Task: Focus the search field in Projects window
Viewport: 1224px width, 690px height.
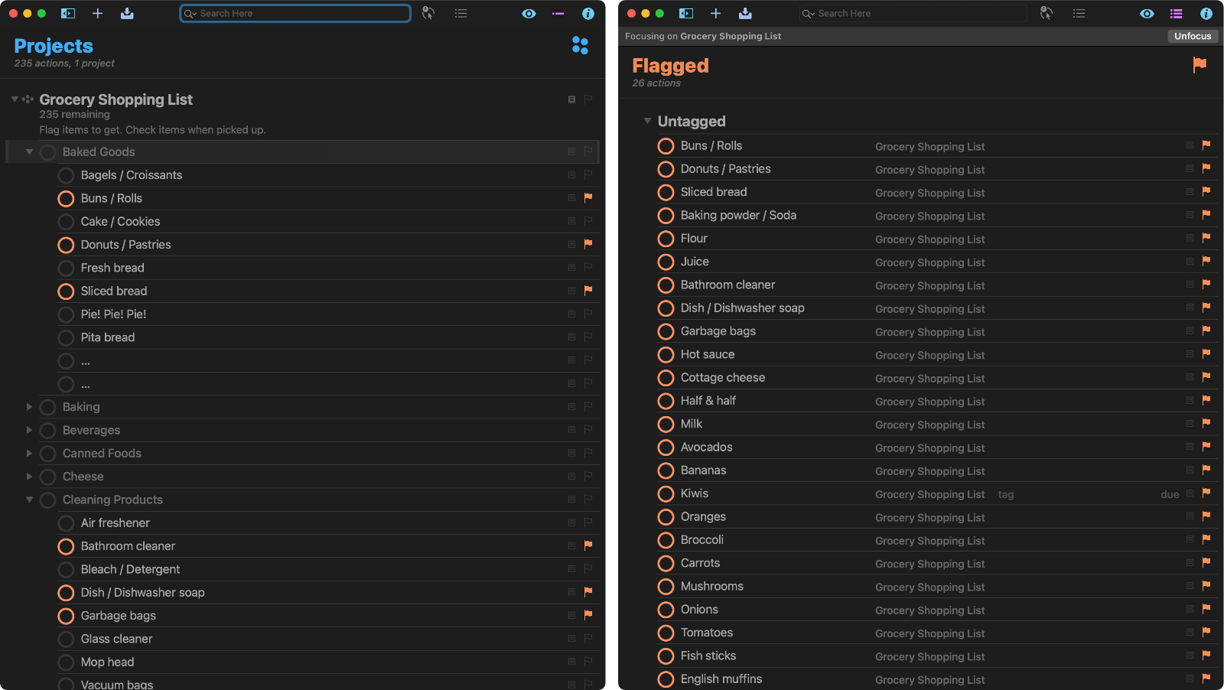Action: 295,13
